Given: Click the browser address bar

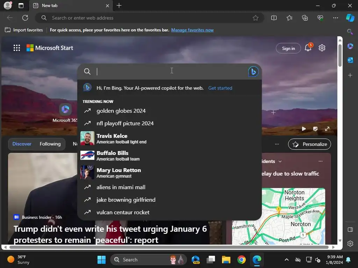Looking at the screenshot, I should (150, 18).
